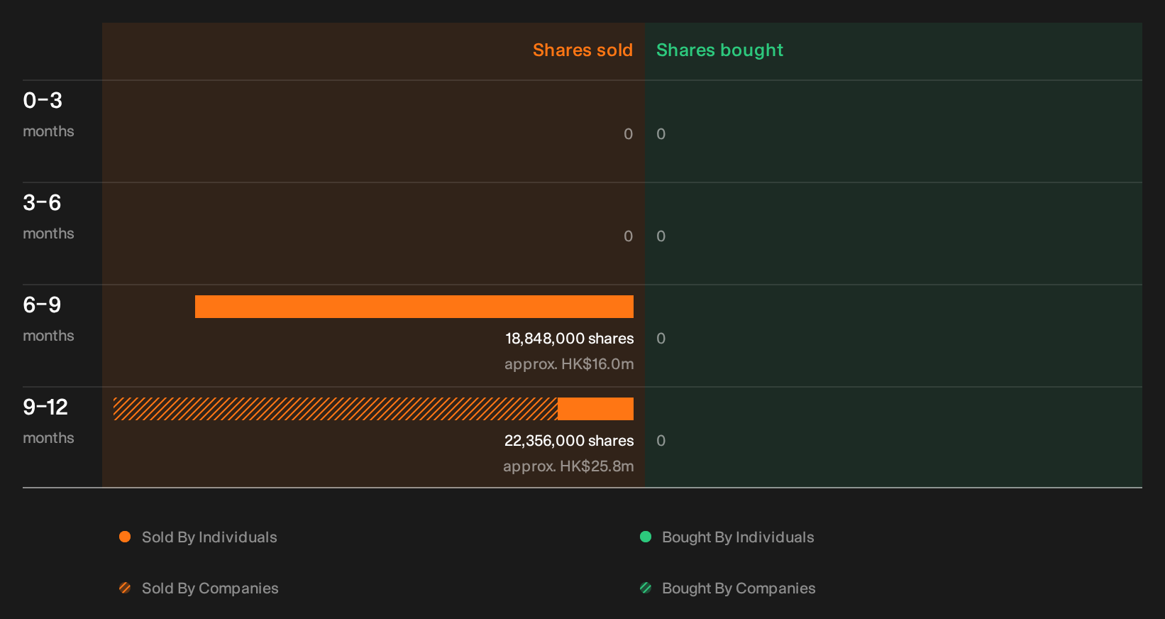This screenshot has width=1165, height=619.
Task: Click the Shares bought column header
Action: pos(719,50)
